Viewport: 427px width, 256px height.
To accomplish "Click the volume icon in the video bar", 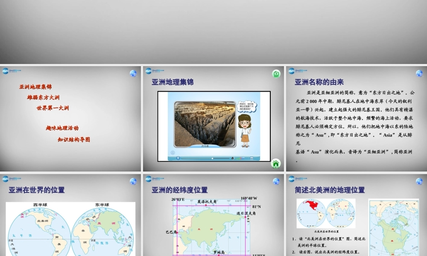I will click(x=232, y=158).
